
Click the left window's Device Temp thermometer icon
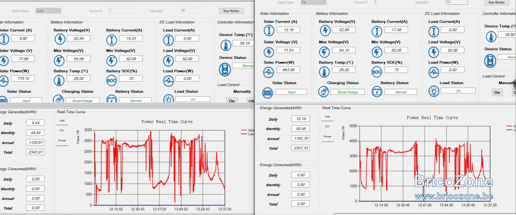click(x=225, y=45)
